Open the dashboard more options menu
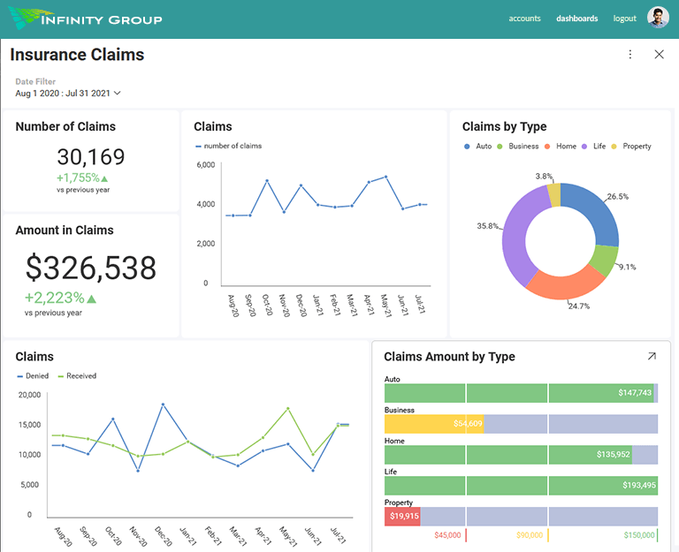Viewport: 679px width, 552px height. (630, 55)
